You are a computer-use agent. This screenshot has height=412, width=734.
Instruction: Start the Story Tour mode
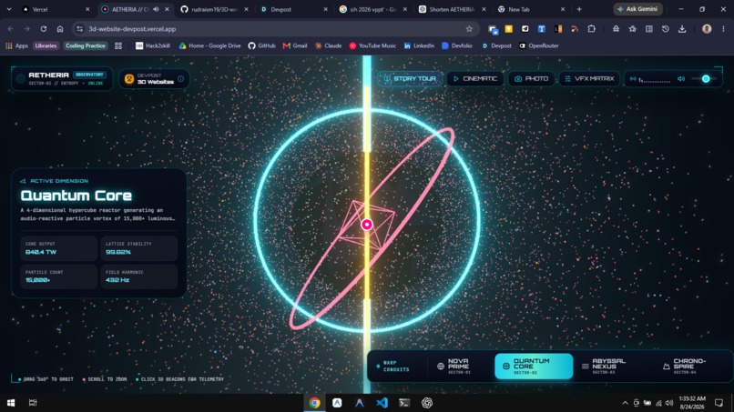(410, 78)
